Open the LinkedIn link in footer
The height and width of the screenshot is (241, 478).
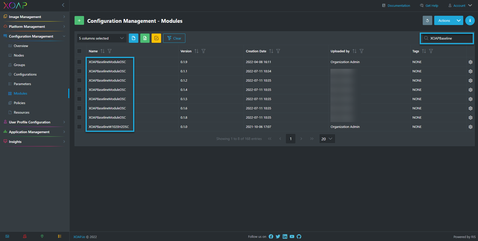tap(285, 236)
